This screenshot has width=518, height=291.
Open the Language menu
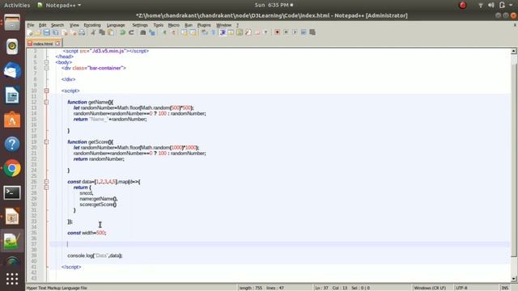pyautogui.click(x=116, y=25)
